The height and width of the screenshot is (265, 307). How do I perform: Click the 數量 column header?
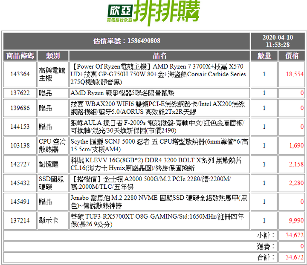(264, 56)
